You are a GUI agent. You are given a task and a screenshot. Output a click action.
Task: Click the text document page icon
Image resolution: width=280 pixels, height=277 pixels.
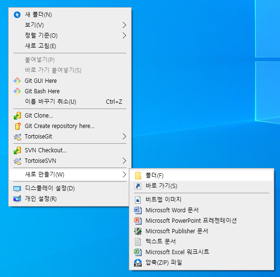pyautogui.click(x=138, y=242)
